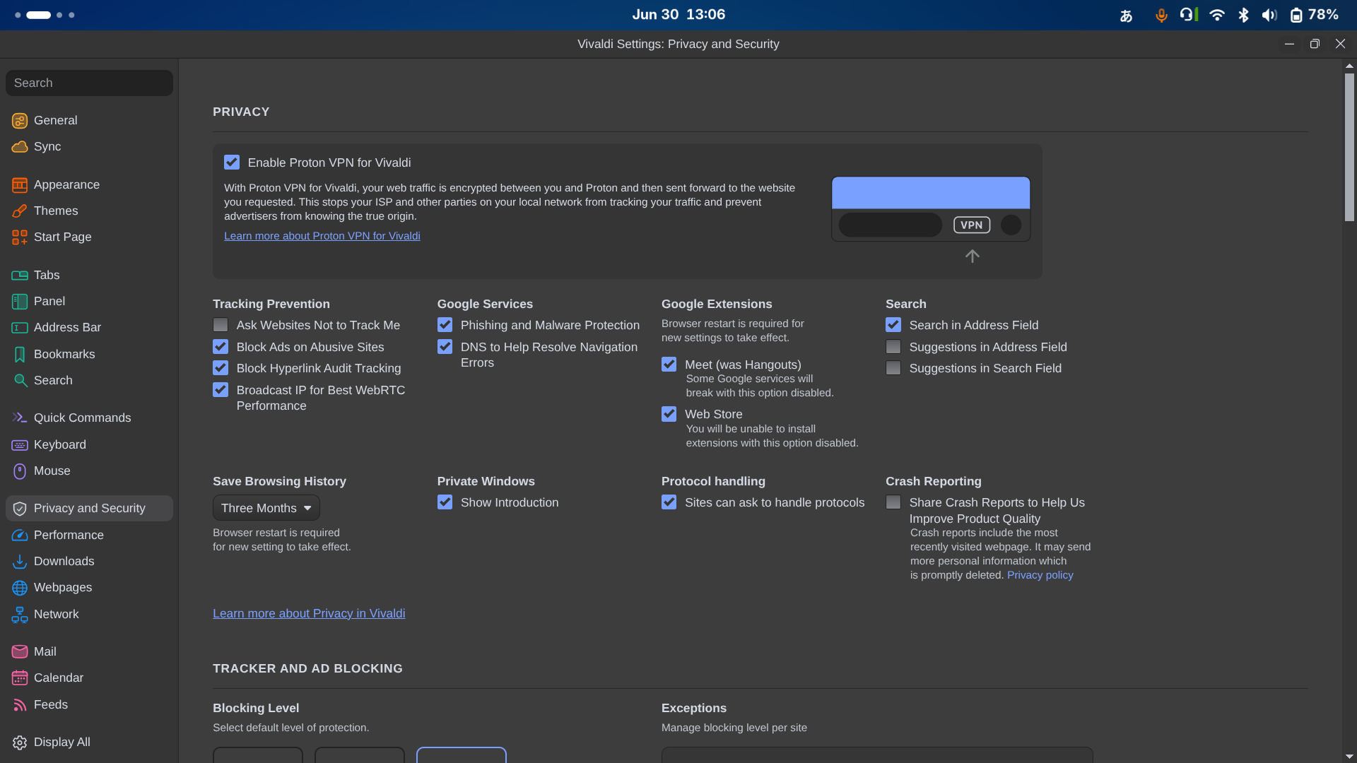1357x763 pixels.
Task: Toggle Meet (was Hangouts) checkbox
Action: pyautogui.click(x=669, y=365)
